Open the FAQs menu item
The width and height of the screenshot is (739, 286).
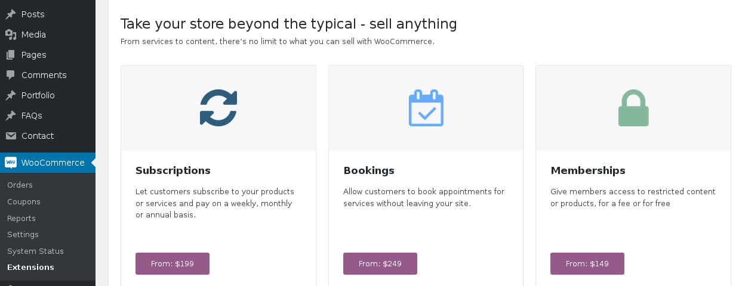32,116
